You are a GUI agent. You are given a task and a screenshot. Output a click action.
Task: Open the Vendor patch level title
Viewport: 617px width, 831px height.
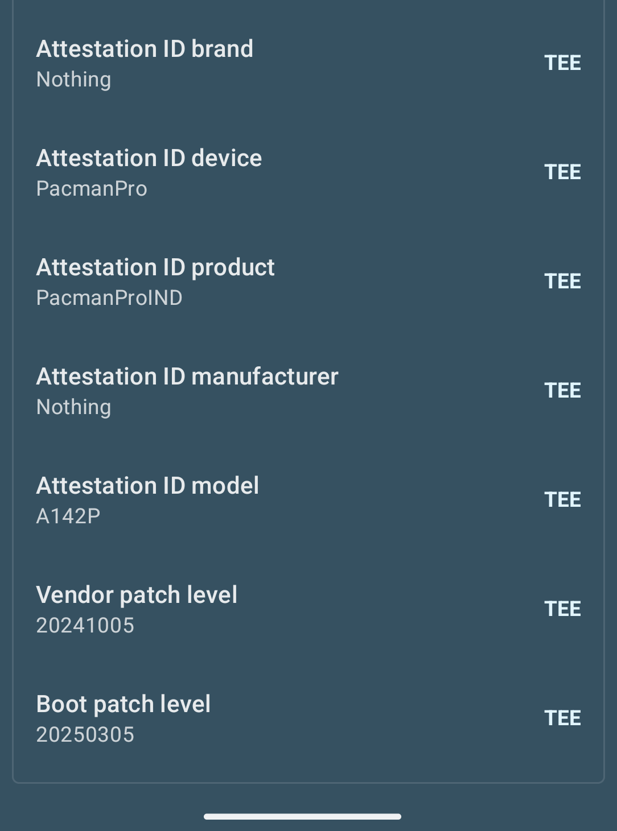137,596
